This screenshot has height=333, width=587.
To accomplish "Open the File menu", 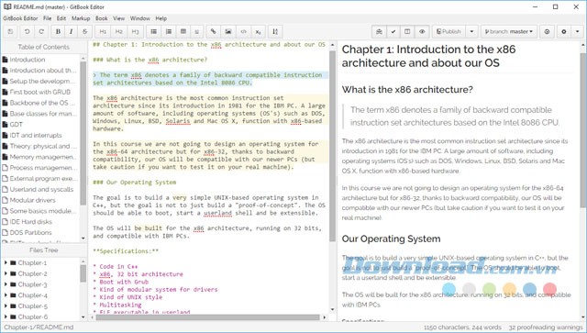I will (47, 18).
